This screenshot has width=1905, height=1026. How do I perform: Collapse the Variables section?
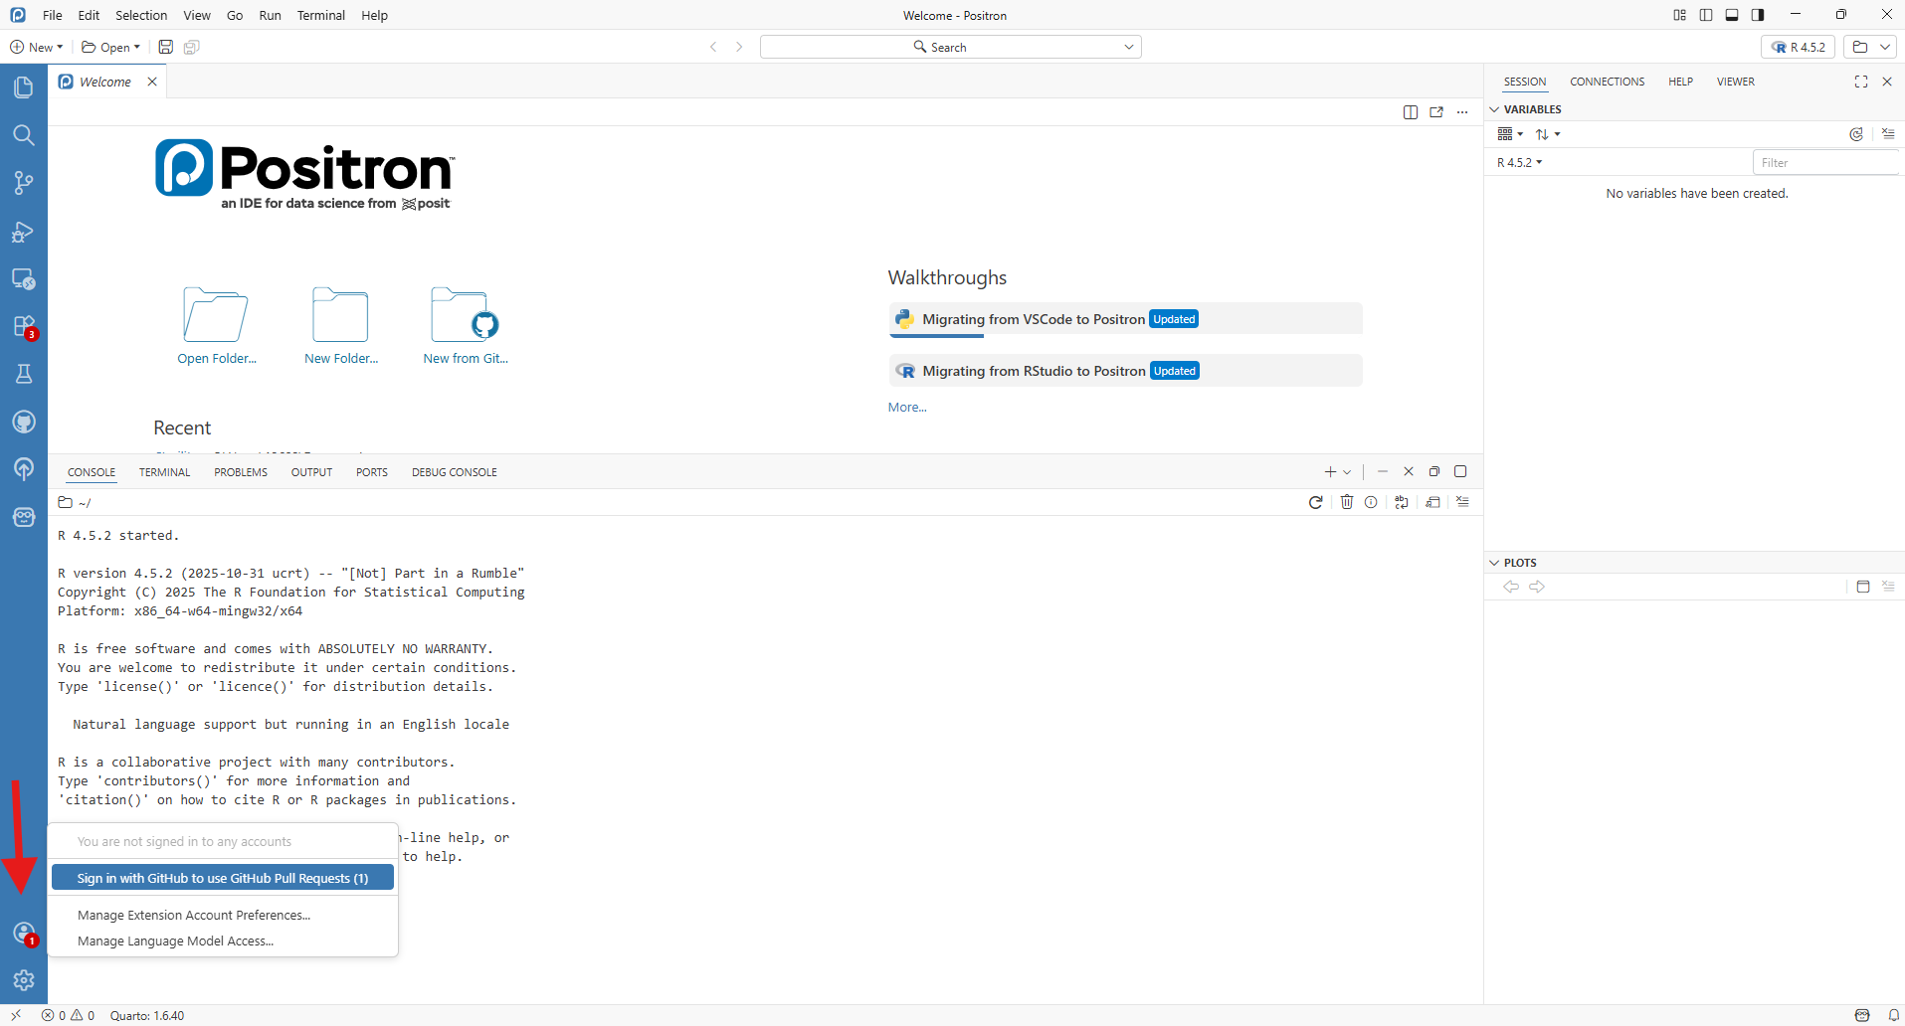pyautogui.click(x=1494, y=109)
